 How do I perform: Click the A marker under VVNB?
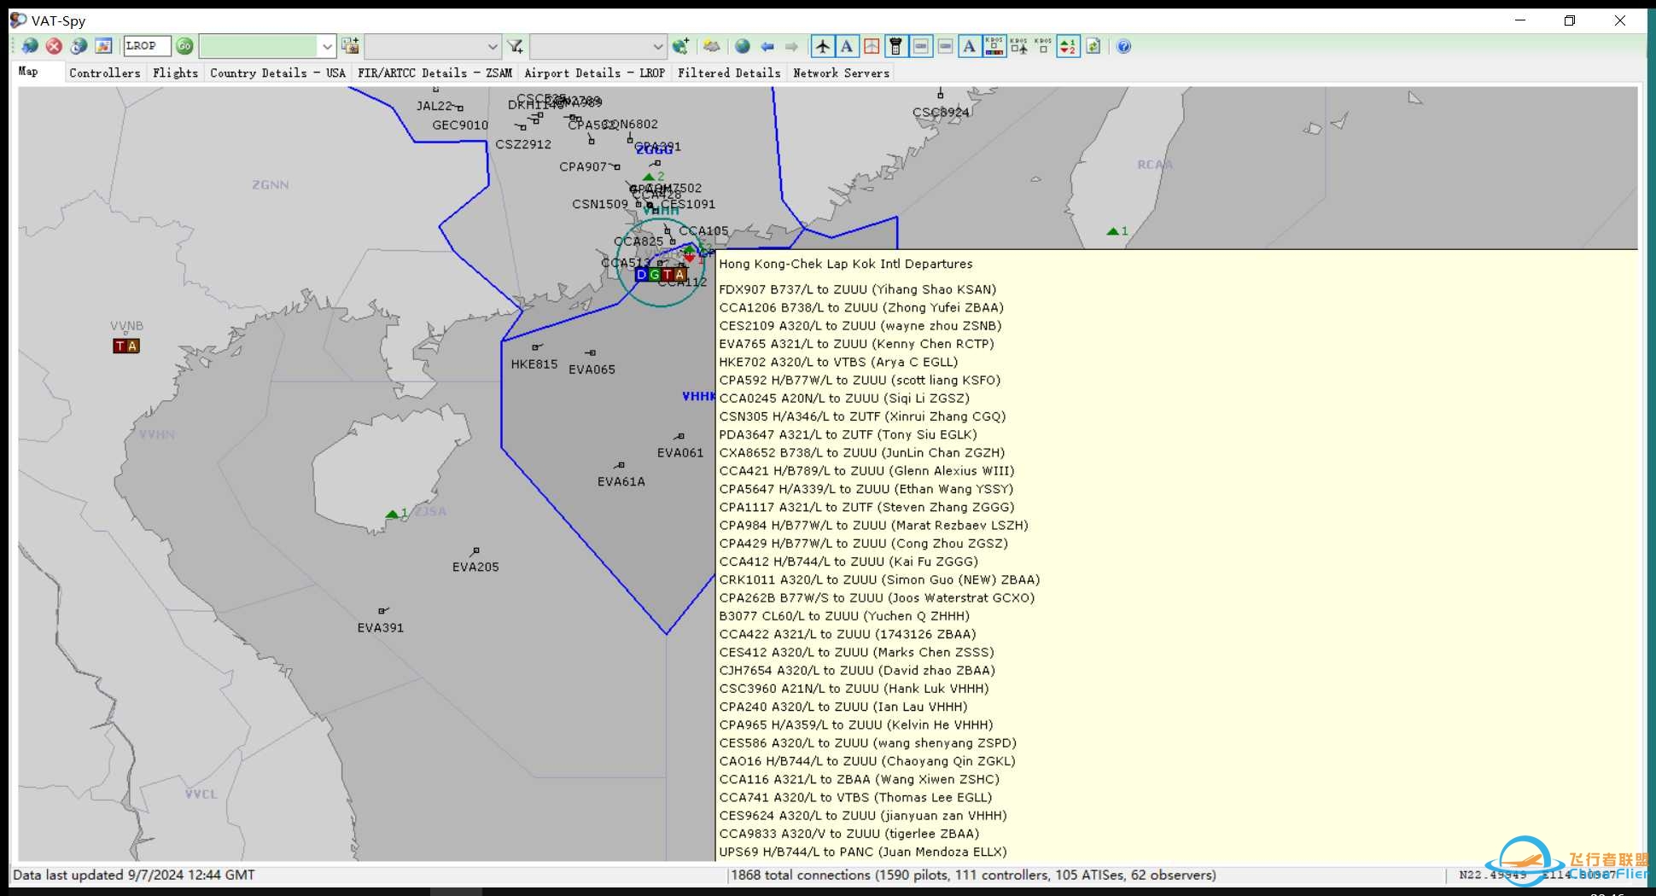point(132,346)
